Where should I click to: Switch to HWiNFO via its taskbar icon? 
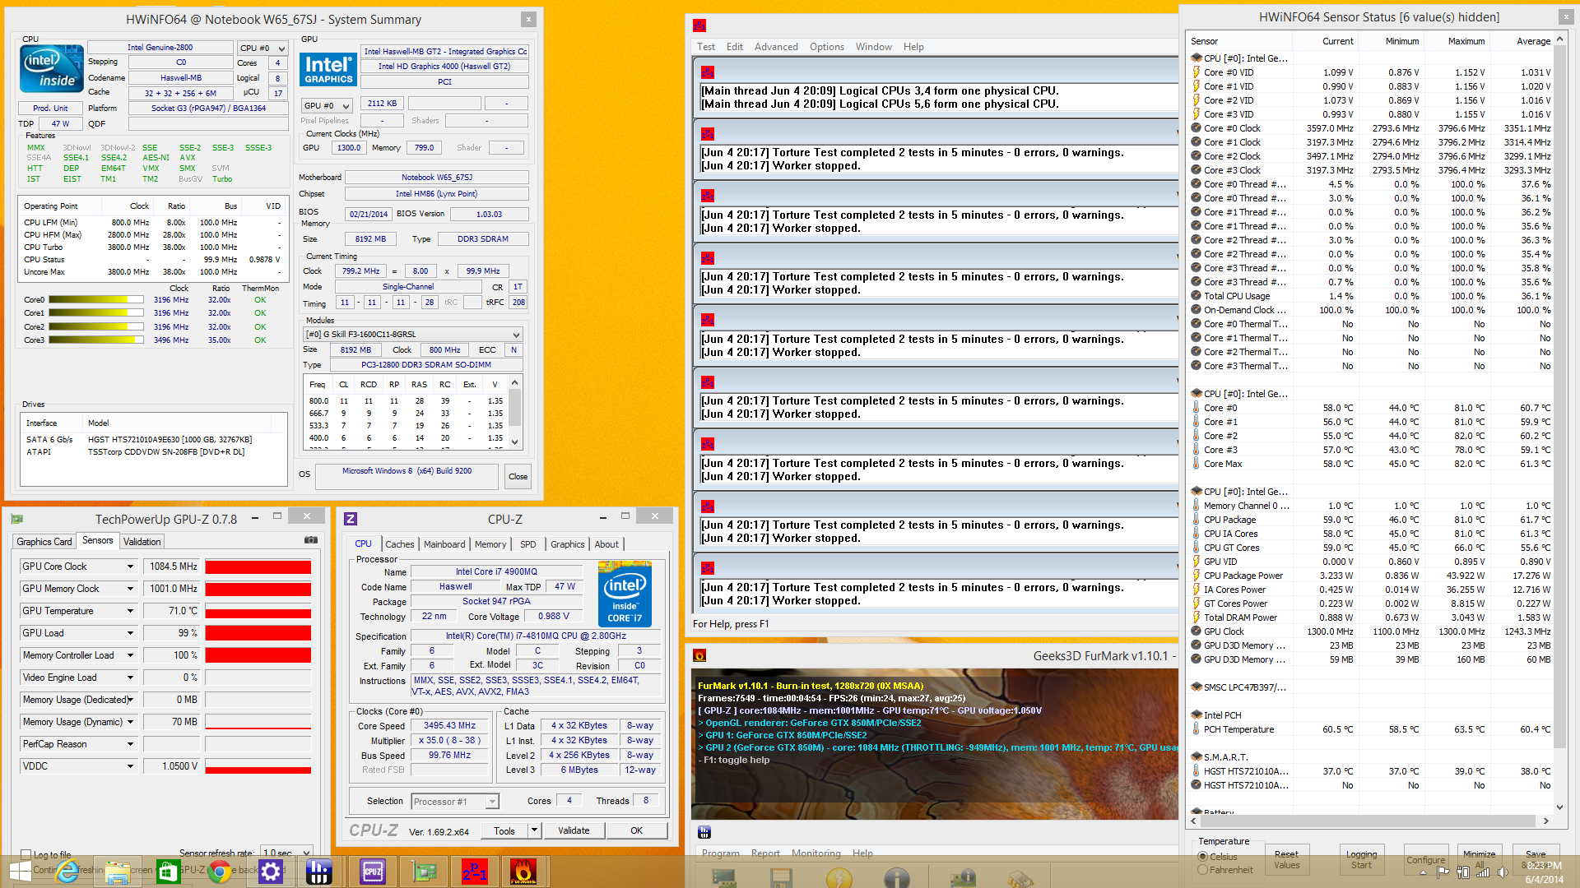pos(318,871)
